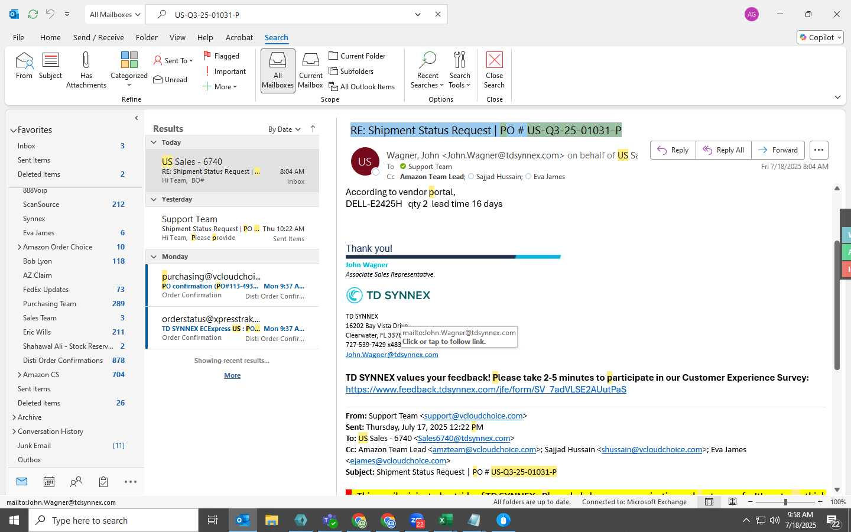Change the By Date sort dropdown
Screen dimensions: 851x532
tap(284, 129)
